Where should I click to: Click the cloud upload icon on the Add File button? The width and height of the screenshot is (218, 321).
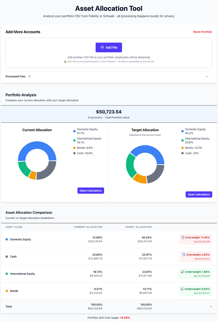coord(102,47)
